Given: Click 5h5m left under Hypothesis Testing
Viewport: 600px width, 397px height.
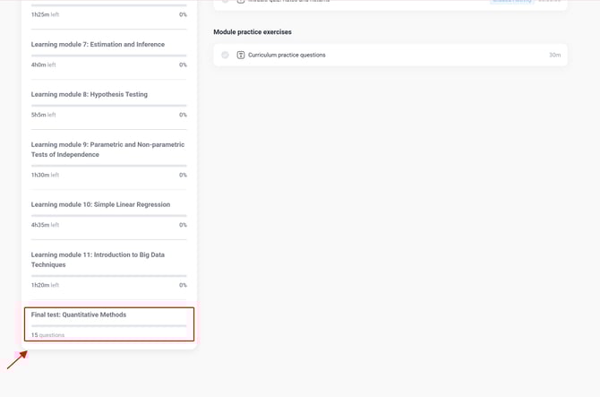Looking at the screenshot, I should point(43,115).
